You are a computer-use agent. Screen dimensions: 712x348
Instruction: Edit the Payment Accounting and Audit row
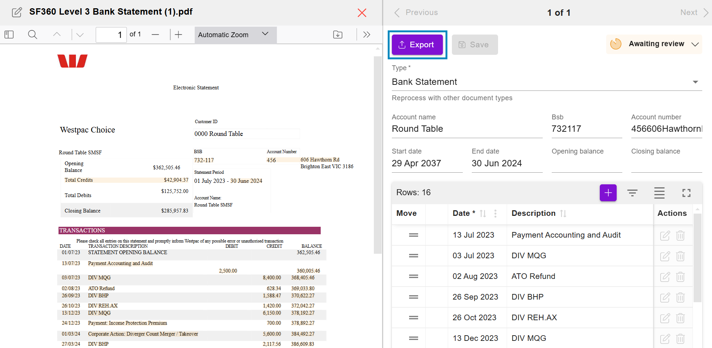(665, 235)
